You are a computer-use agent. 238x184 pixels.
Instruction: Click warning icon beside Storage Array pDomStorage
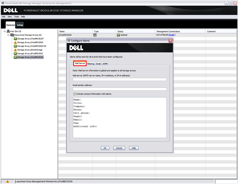pos(15,50)
